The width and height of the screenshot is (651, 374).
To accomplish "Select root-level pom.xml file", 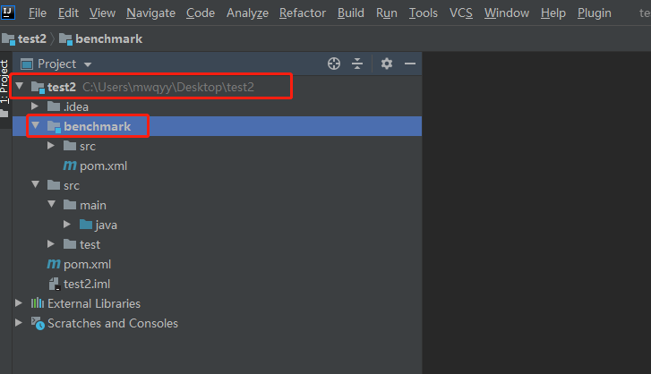I will click(x=87, y=264).
